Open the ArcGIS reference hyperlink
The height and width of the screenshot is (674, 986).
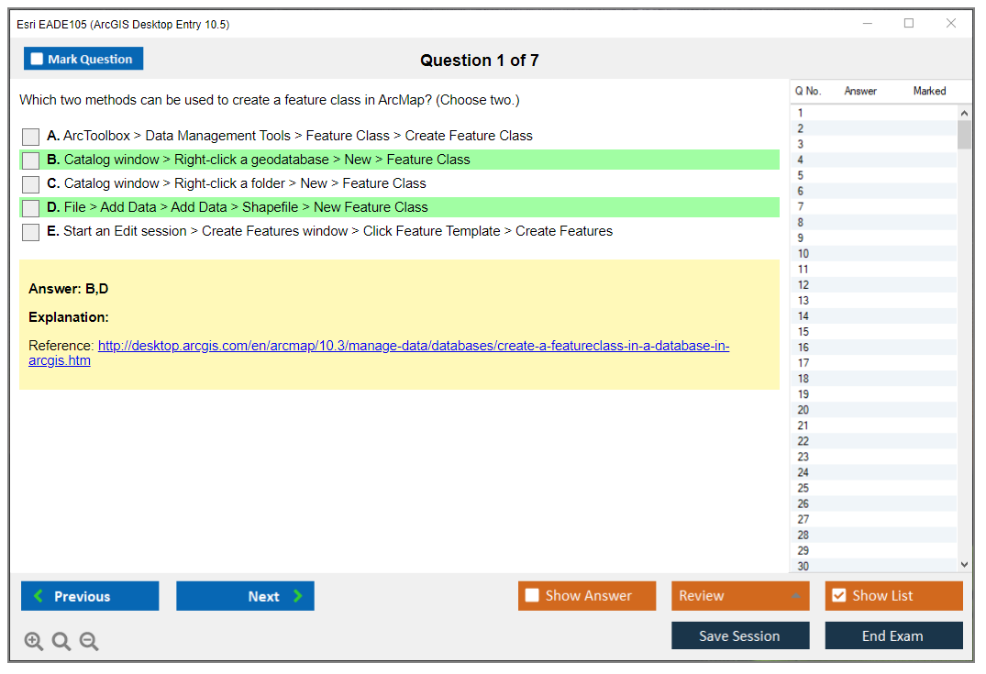[x=413, y=347]
